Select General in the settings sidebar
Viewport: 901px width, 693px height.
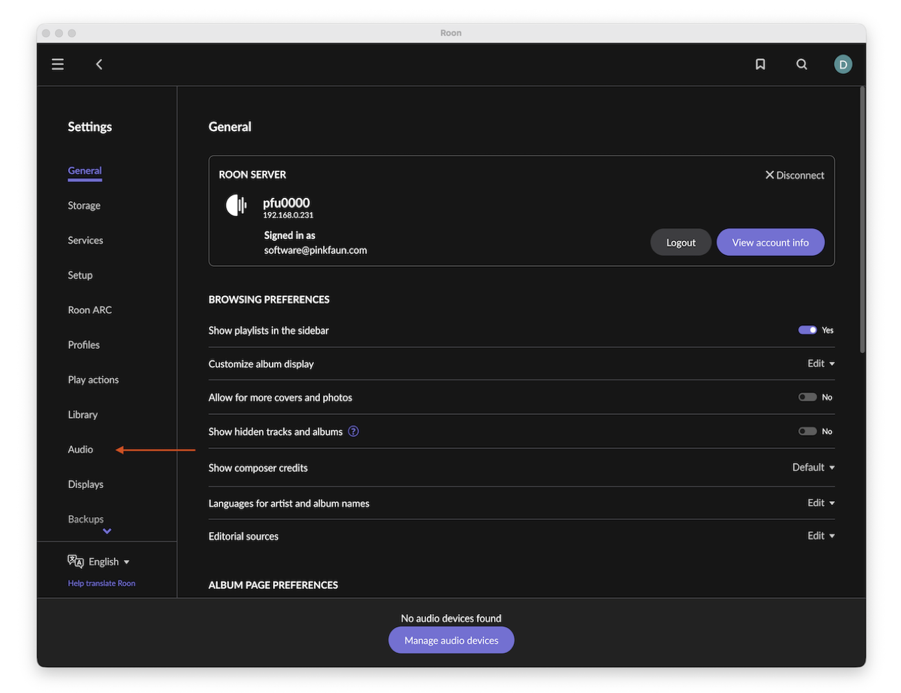coord(85,171)
